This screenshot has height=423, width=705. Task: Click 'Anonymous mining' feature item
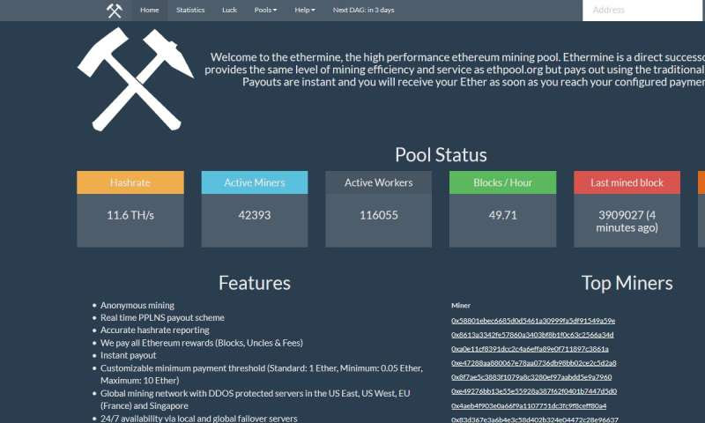coord(137,305)
